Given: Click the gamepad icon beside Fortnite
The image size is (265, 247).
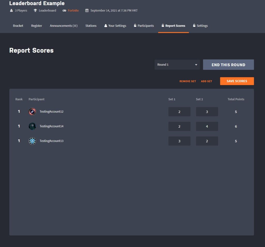Looking at the screenshot, I should click(x=64, y=11).
